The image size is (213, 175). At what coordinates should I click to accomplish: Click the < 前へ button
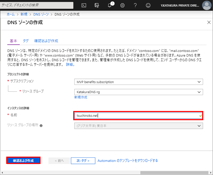click(59, 161)
